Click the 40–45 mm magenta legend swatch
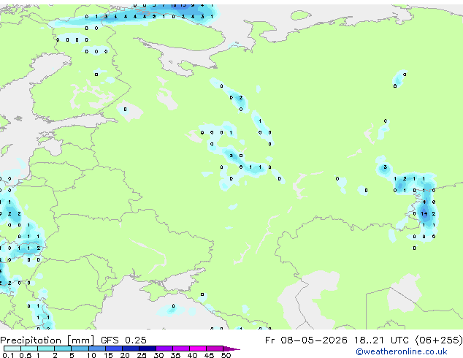Image resolution: width=463 pixels, height=358 pixels. pos(198,349)
